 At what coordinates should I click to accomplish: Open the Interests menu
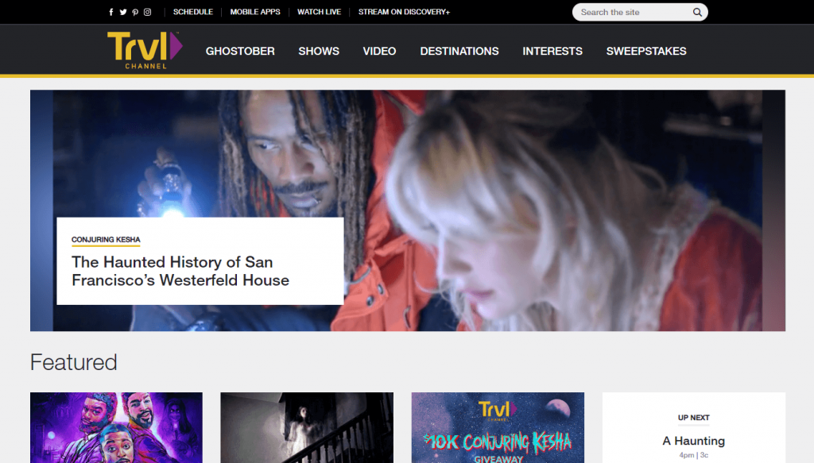coord(552,52)
